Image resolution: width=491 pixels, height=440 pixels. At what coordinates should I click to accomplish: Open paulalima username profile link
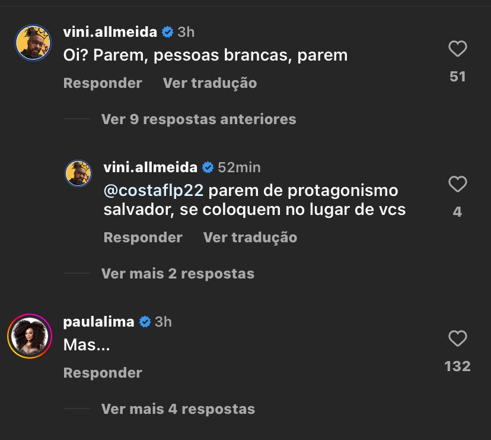(98, 322)
